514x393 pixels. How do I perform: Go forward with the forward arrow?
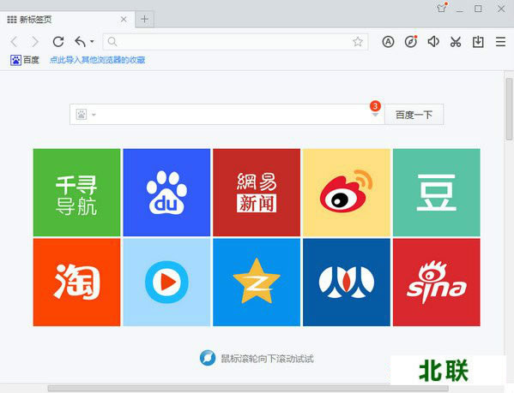point(34,42)
